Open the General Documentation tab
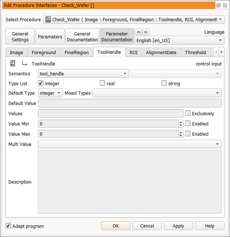The image size is (230, 237). pyautogui.click(x=82, y=37)
